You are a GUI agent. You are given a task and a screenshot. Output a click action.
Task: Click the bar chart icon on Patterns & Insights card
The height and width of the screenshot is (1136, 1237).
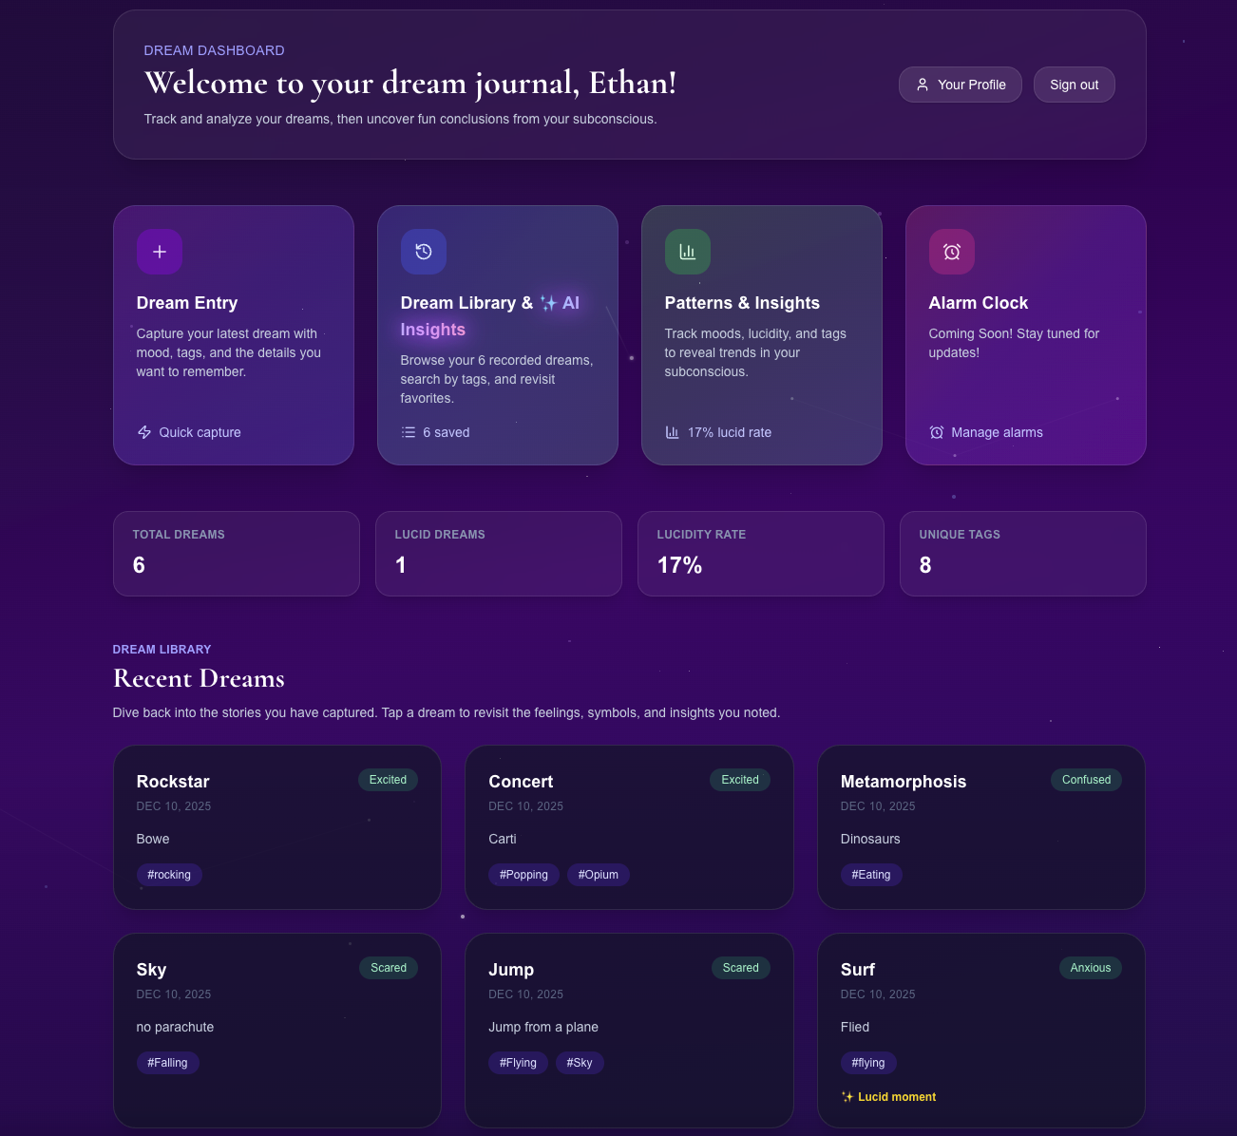point(687,252)
